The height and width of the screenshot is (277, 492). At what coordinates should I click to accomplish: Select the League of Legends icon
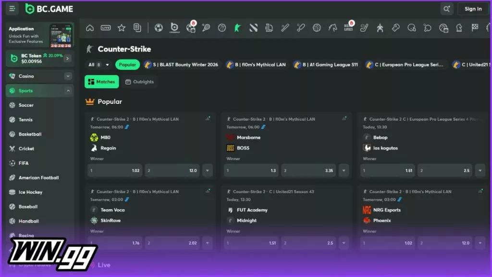tap(269, 28)
